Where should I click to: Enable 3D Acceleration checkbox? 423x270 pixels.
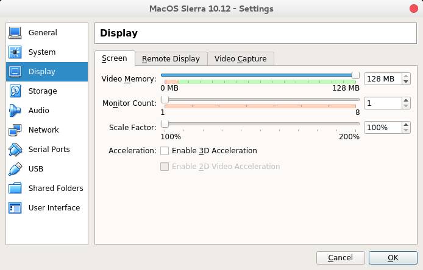(x=165, y=151)
